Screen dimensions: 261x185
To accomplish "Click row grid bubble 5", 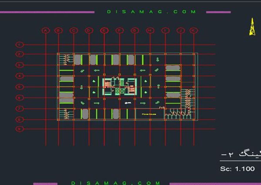I will click(19, 87).
